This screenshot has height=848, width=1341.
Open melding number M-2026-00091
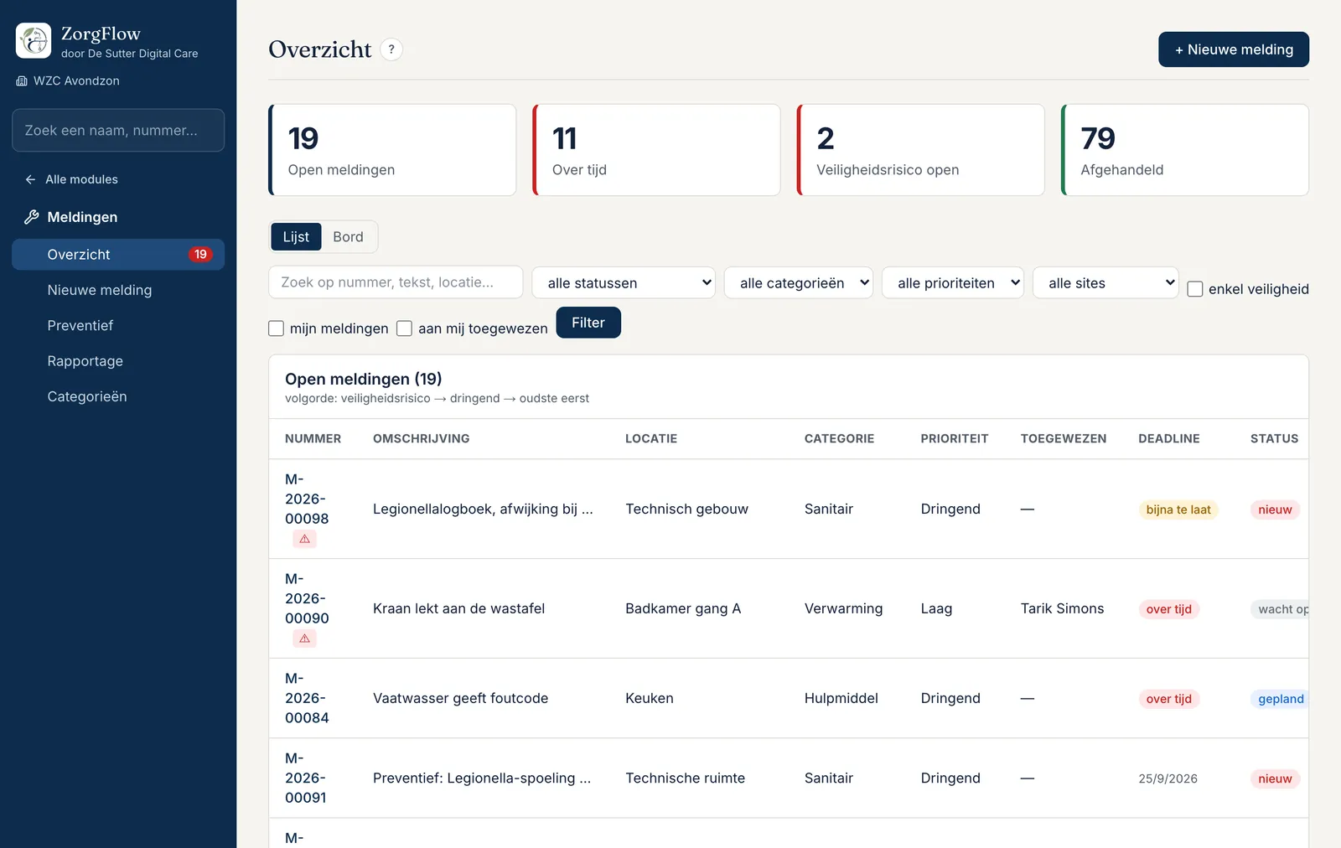point(306,778)
